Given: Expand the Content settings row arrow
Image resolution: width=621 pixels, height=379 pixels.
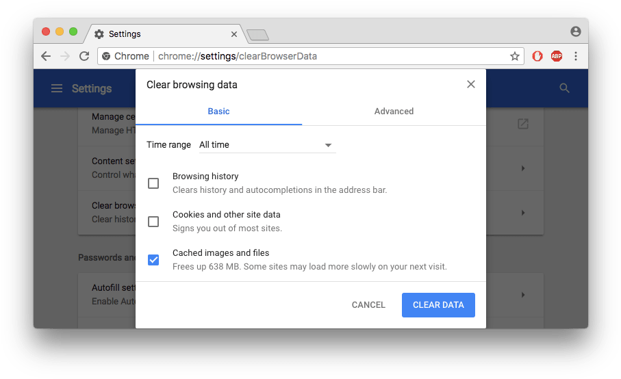Looking at the screenshot, I should point(523,168).
